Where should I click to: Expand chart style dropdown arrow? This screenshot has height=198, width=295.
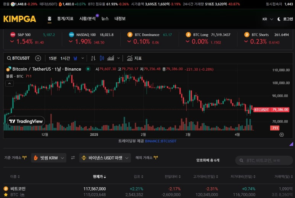(118, 58)
